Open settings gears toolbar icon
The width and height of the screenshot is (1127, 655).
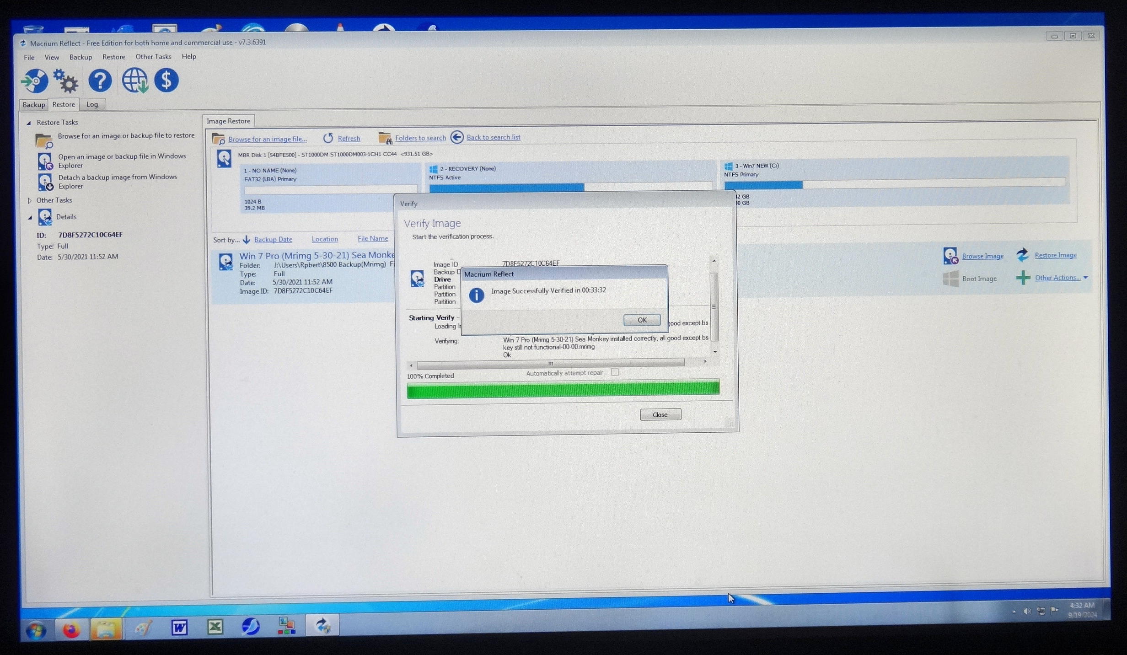(66, 81)
